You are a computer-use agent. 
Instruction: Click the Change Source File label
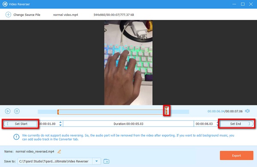coord(27,15)
